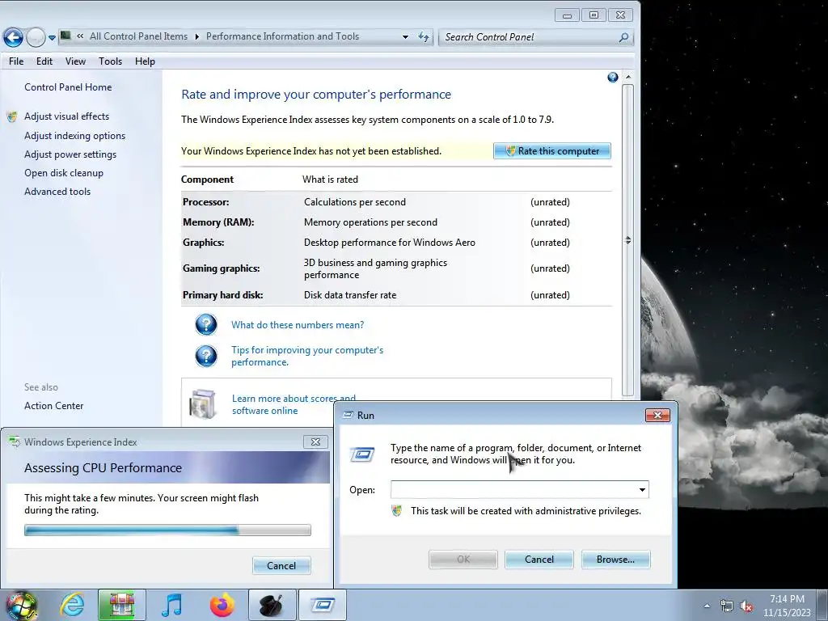Click the Forward navigation arrow
Screen dimensions: 828x621
36,37
